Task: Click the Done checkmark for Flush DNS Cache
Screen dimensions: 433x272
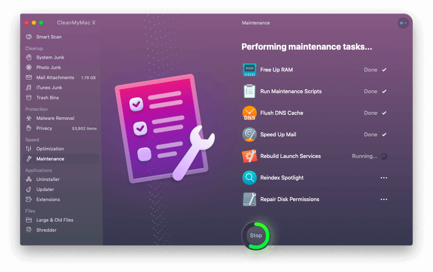Action: pyautogui.click(x=384, y=113)
